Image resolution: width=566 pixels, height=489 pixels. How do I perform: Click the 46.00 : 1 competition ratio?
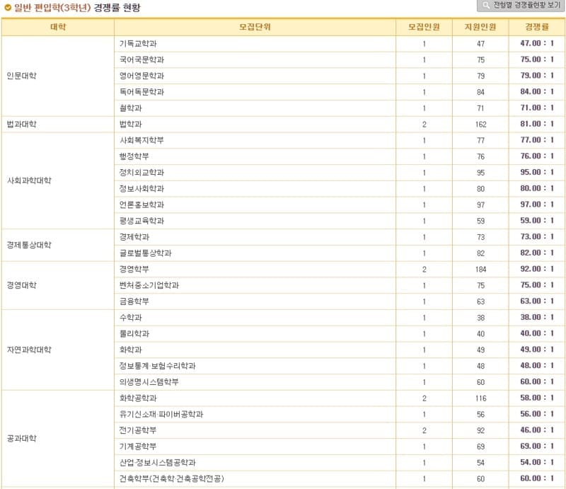point(537,430)
